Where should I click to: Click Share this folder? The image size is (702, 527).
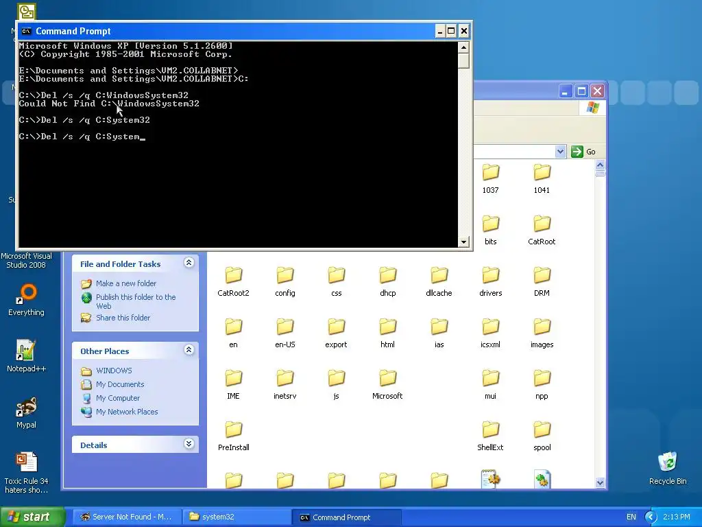tap(123, 318)
